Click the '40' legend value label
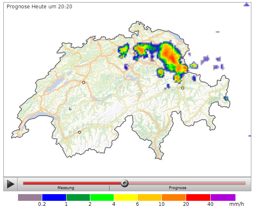 click(x=210, y=204)
